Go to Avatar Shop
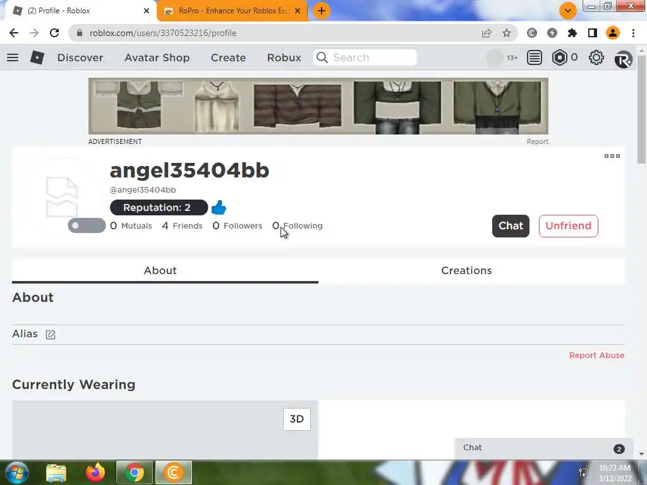 (157, 57)
